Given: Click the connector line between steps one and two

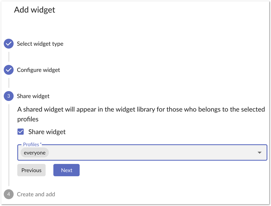Looking at the screenshot, I should (x=9, y=57).
